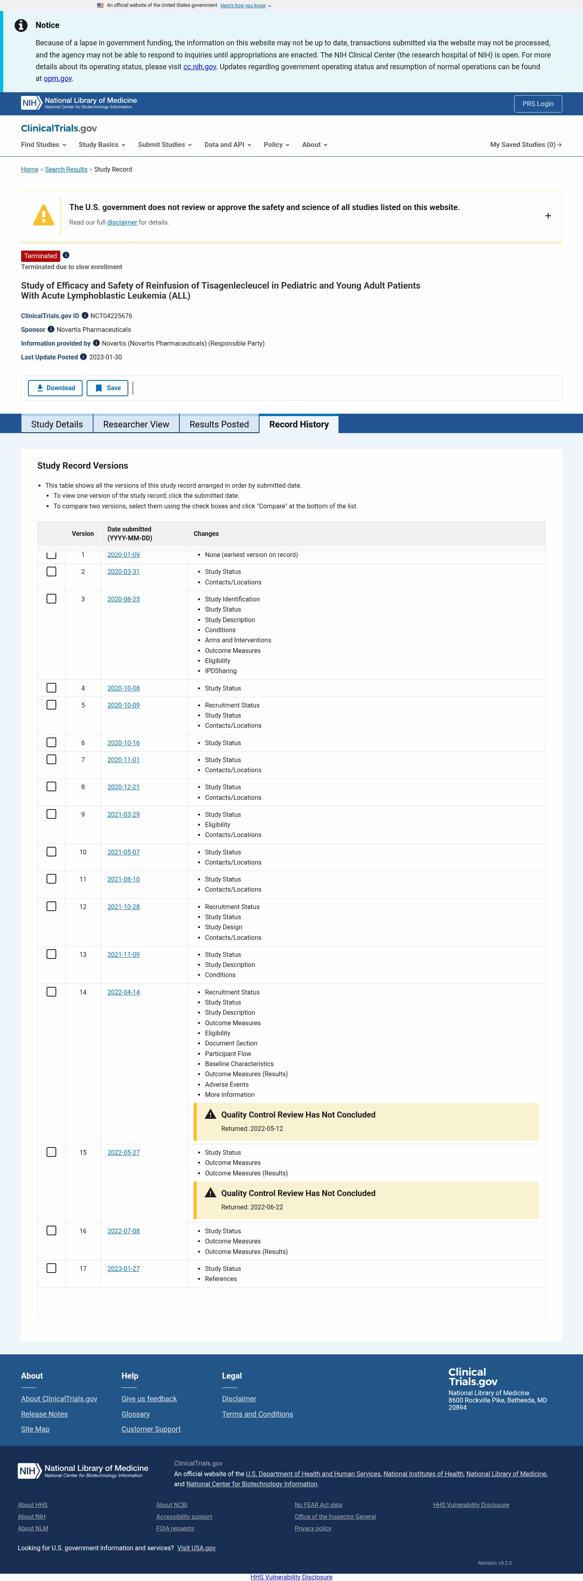Click the NIH National Library of Medicine logo
The height and width of the screenshot is (1581, 583).
[x=79, y=103]
